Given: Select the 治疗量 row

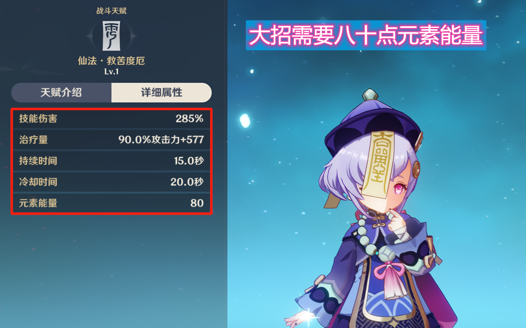Looking at the screenshot, I should (x=112, y=140).
